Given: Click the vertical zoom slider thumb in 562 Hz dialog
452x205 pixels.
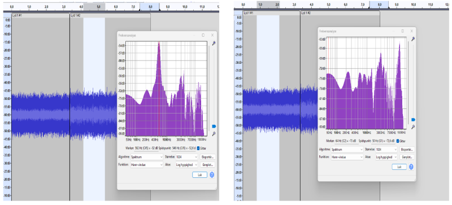Looking at the screenshot, I should (x=214, y=127).
